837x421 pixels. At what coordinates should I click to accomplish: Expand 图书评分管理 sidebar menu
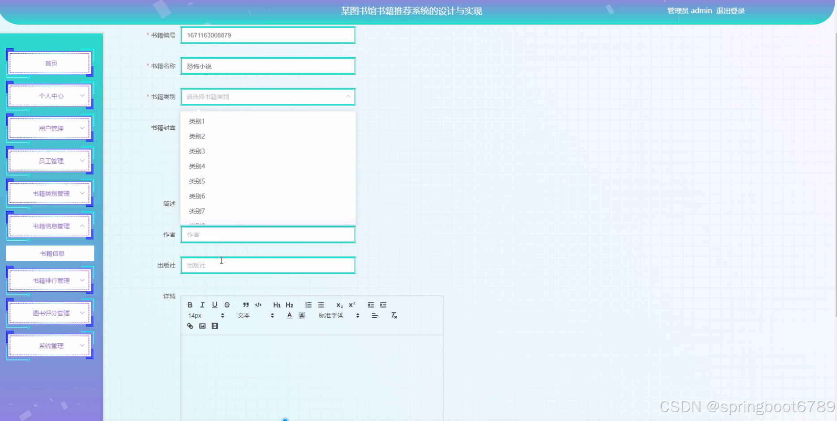[x=50, y=313]
